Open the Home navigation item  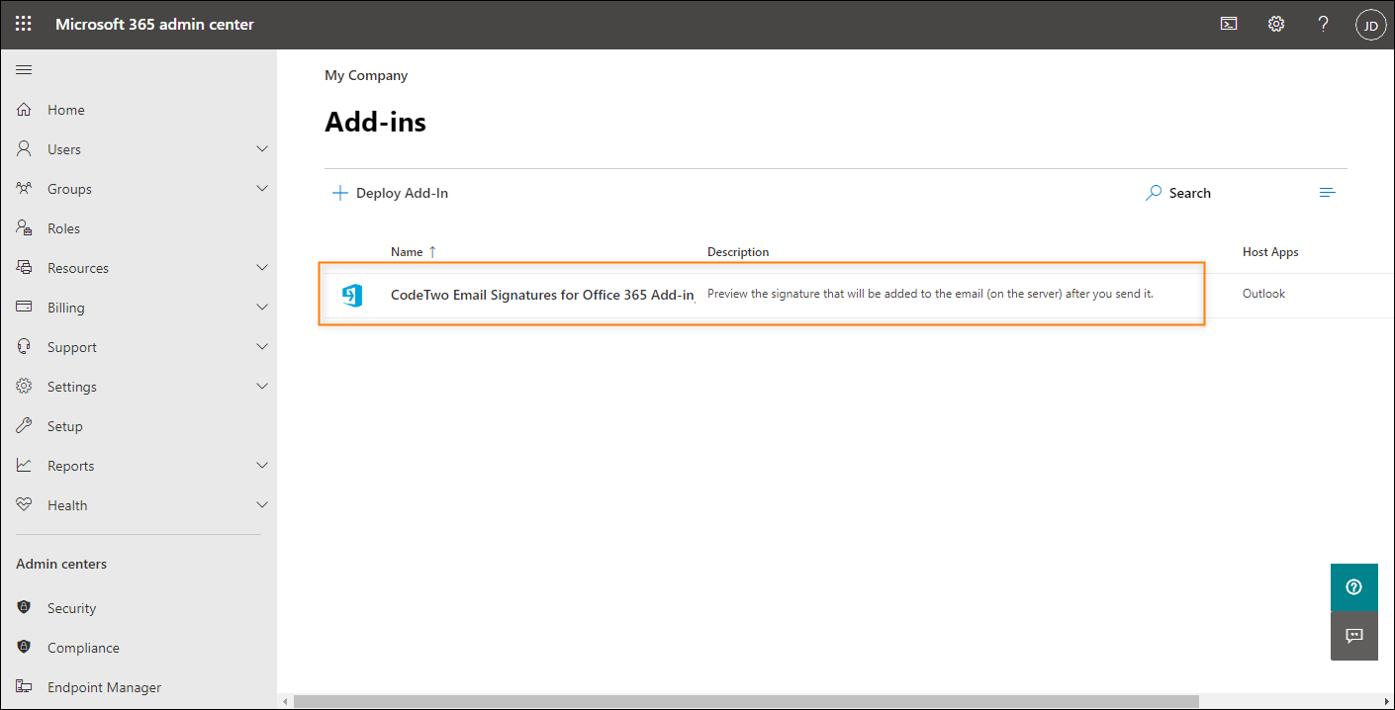click(65, 109)
